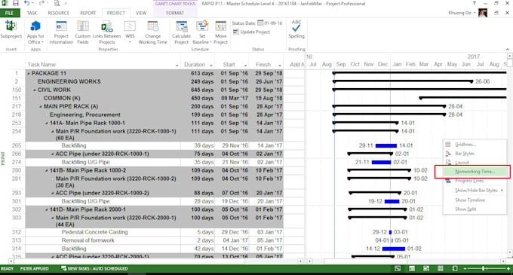
Task: Switch to Team Planner view in status bar
Action: [x=426, y=268]
